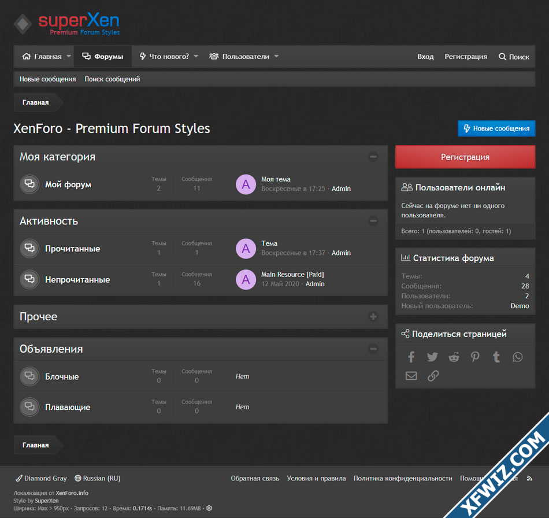Open the Main Resource [Paid] thread

(x=292, y=275)
